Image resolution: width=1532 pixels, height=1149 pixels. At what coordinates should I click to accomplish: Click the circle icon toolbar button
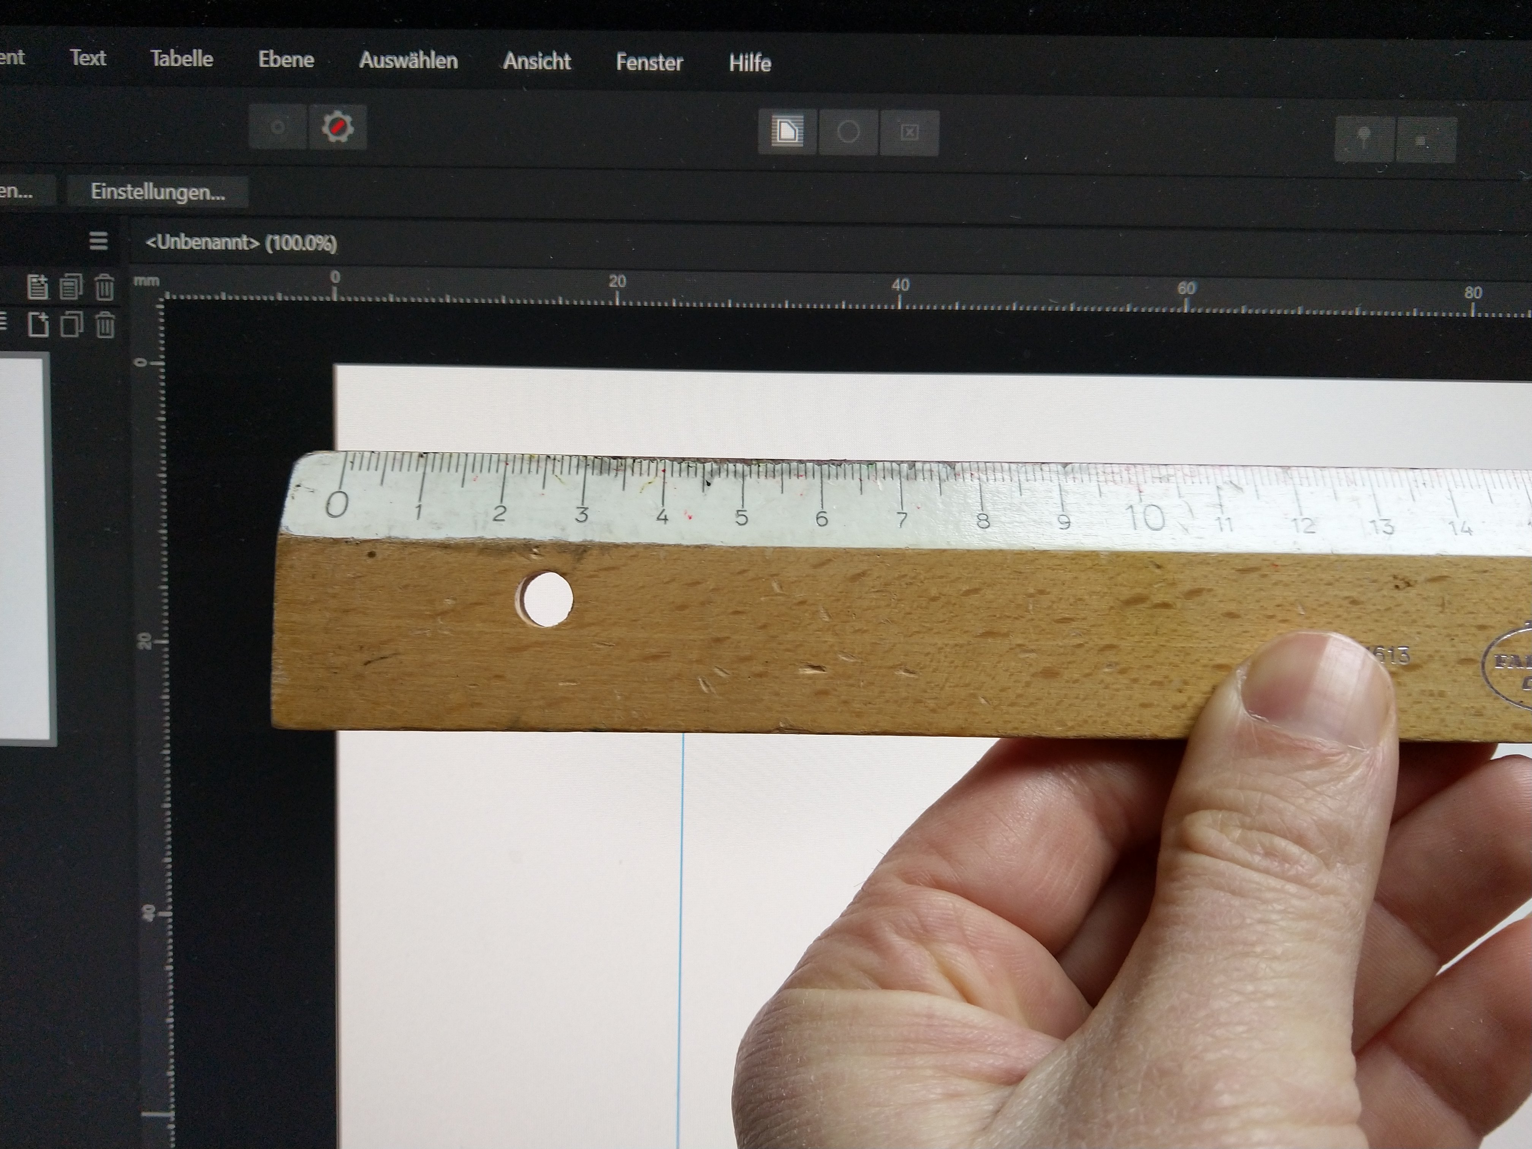tap(848, 131)
